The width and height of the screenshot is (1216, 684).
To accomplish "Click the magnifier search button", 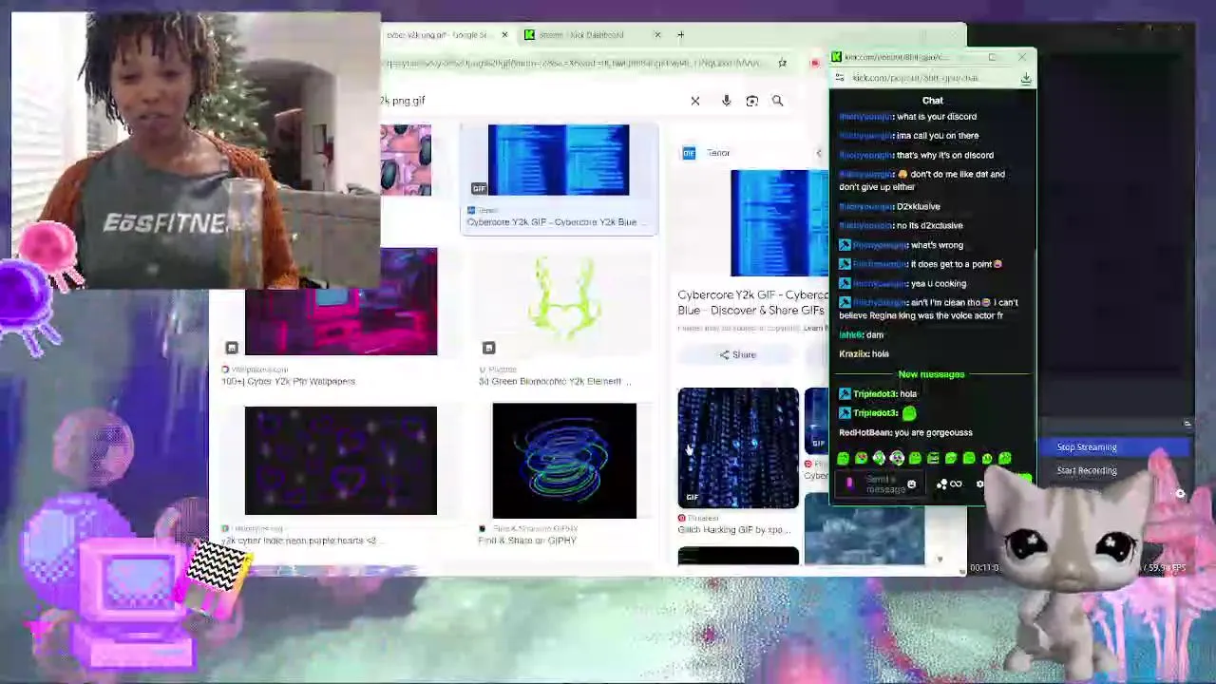I will pos(777,101).
